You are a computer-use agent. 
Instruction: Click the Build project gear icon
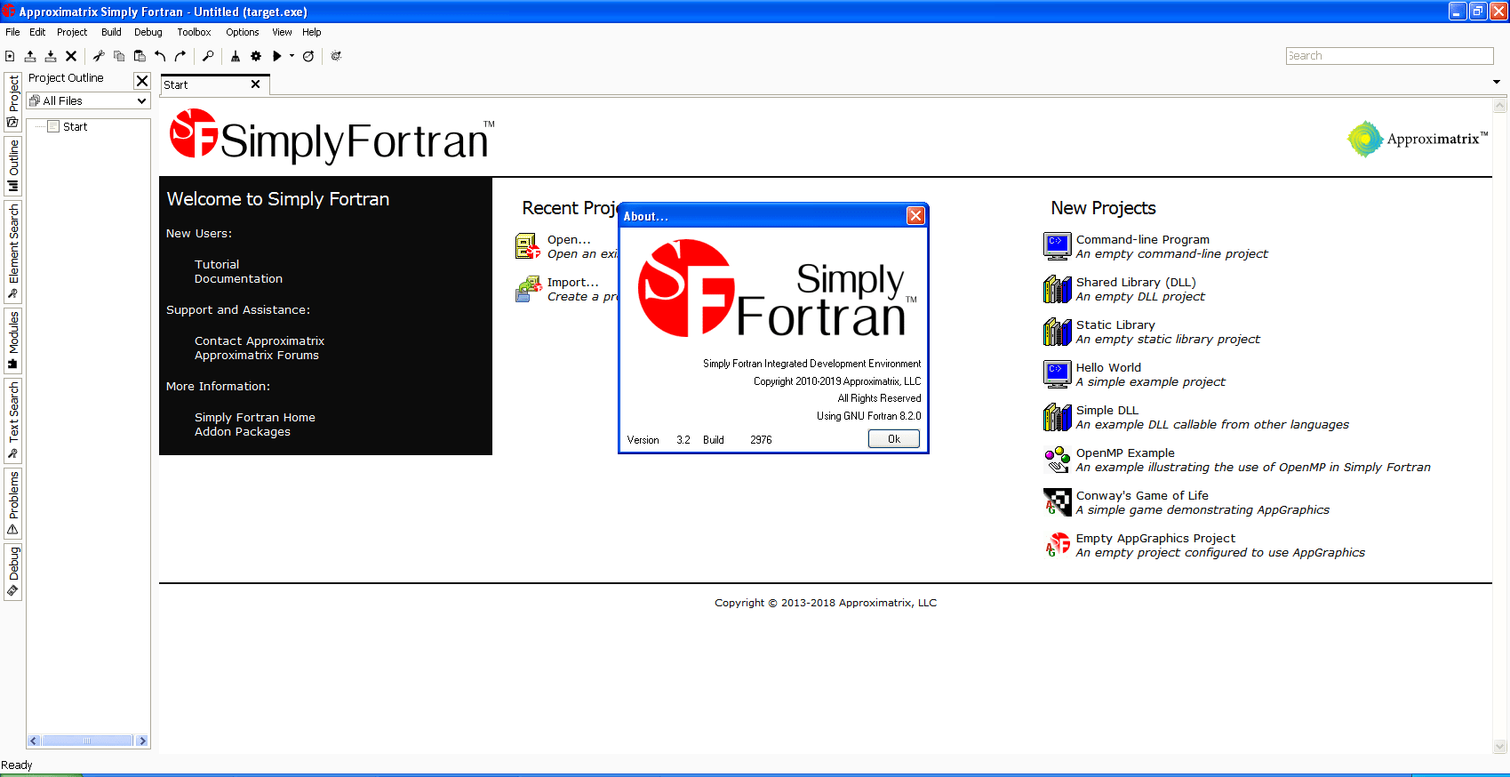pyautogui.click(x=256, y=56)
